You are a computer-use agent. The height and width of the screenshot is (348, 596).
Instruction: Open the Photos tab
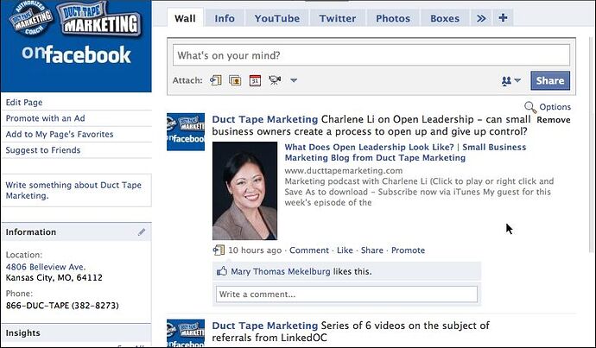click(x=393, y=18)
